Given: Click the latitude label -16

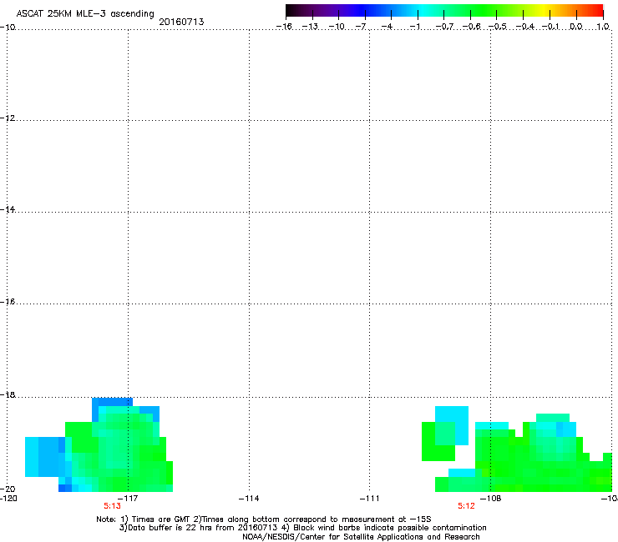Looking at the screenshot, I should click(8, 302).
